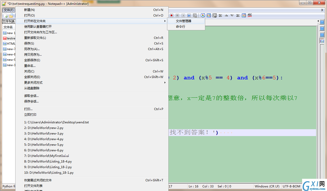Click the 文件名 column header

(x=9, y=27)
